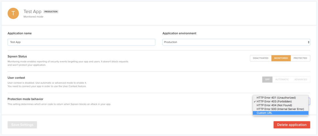Screen dimensions: 318x136
Task: Focus the Application name input field
Action: tap(81, 42)
